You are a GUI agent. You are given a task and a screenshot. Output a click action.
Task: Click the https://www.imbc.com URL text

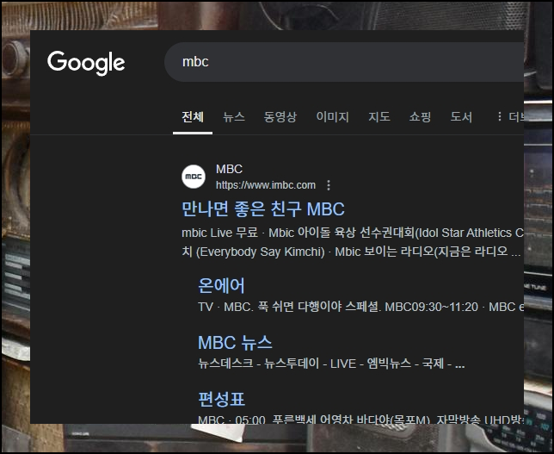coord(266,185)
